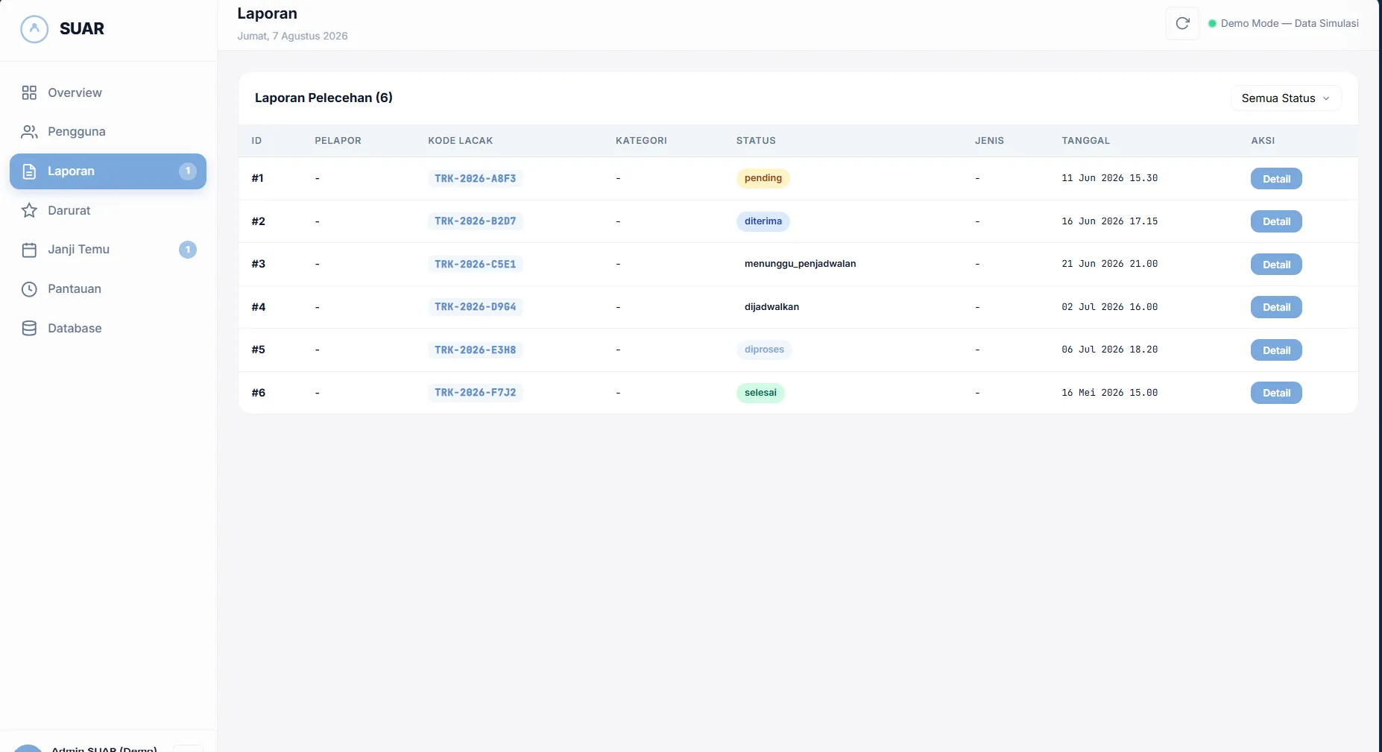Click the selesai status badge

(760, 393)
